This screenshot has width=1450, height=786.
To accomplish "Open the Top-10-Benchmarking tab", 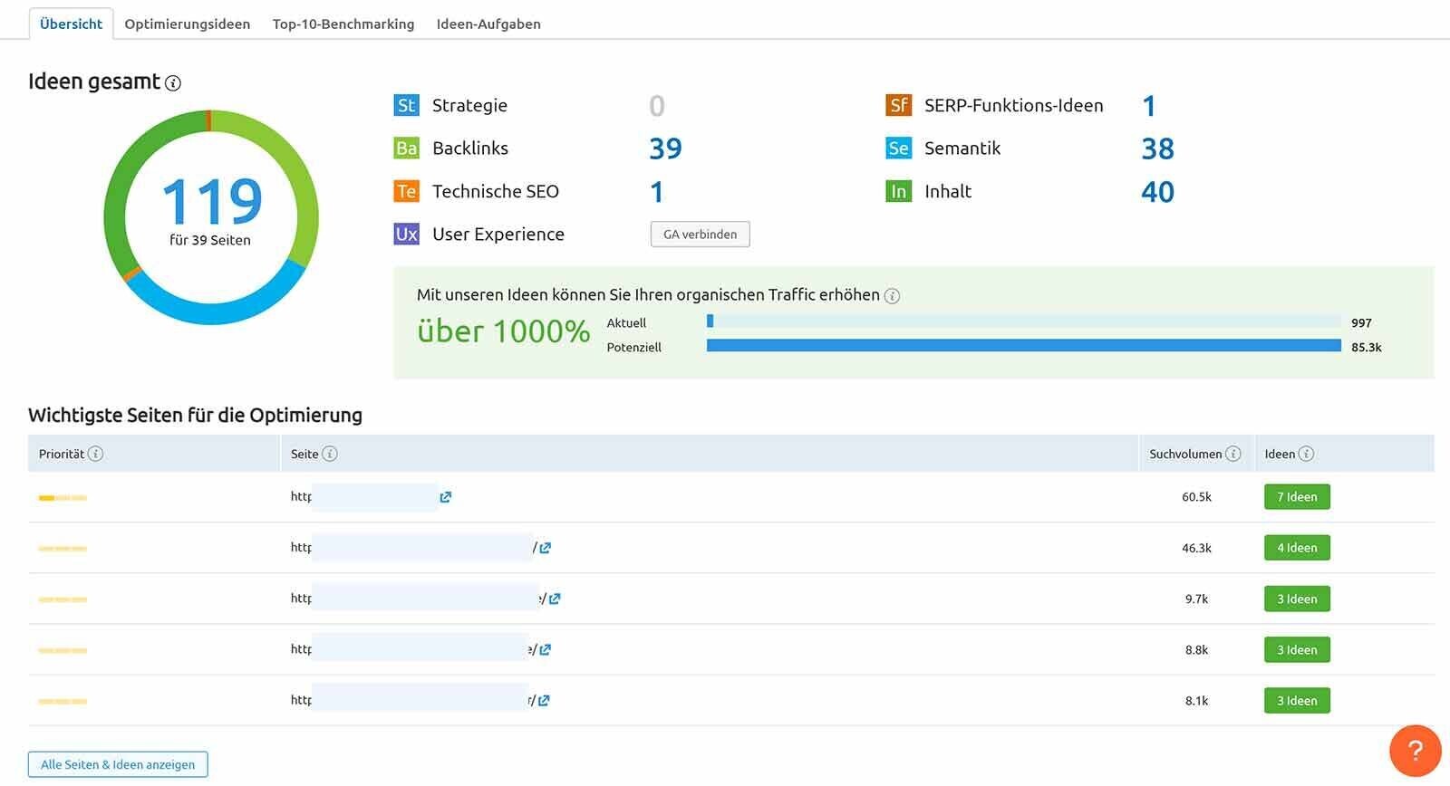I will (x=343, y=24).
